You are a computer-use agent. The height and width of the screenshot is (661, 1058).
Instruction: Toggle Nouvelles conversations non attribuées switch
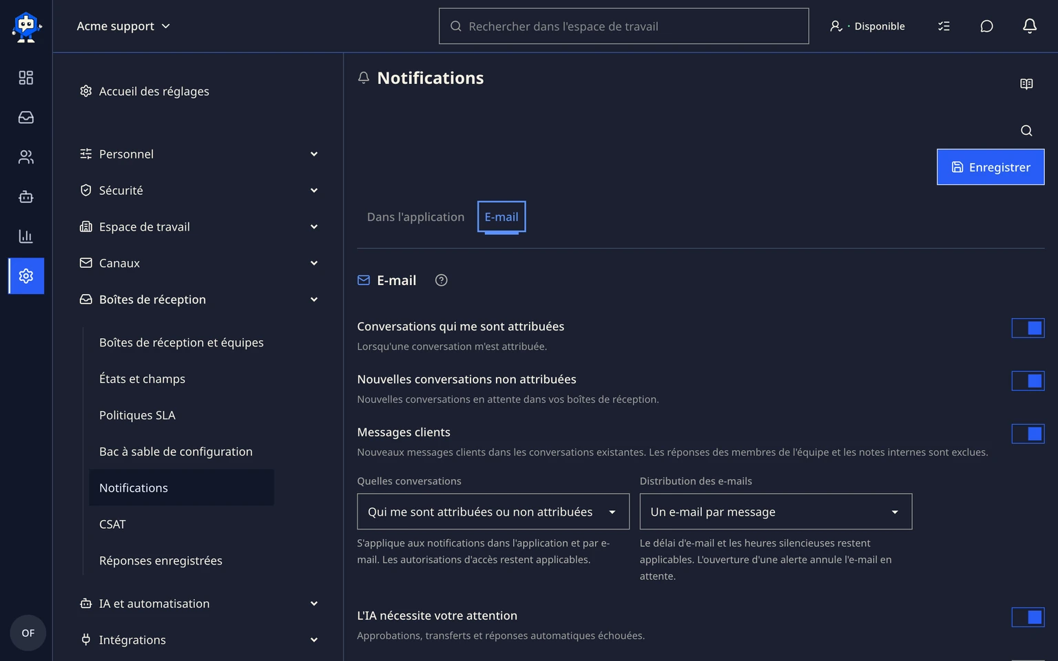[x=1028, y=381]
